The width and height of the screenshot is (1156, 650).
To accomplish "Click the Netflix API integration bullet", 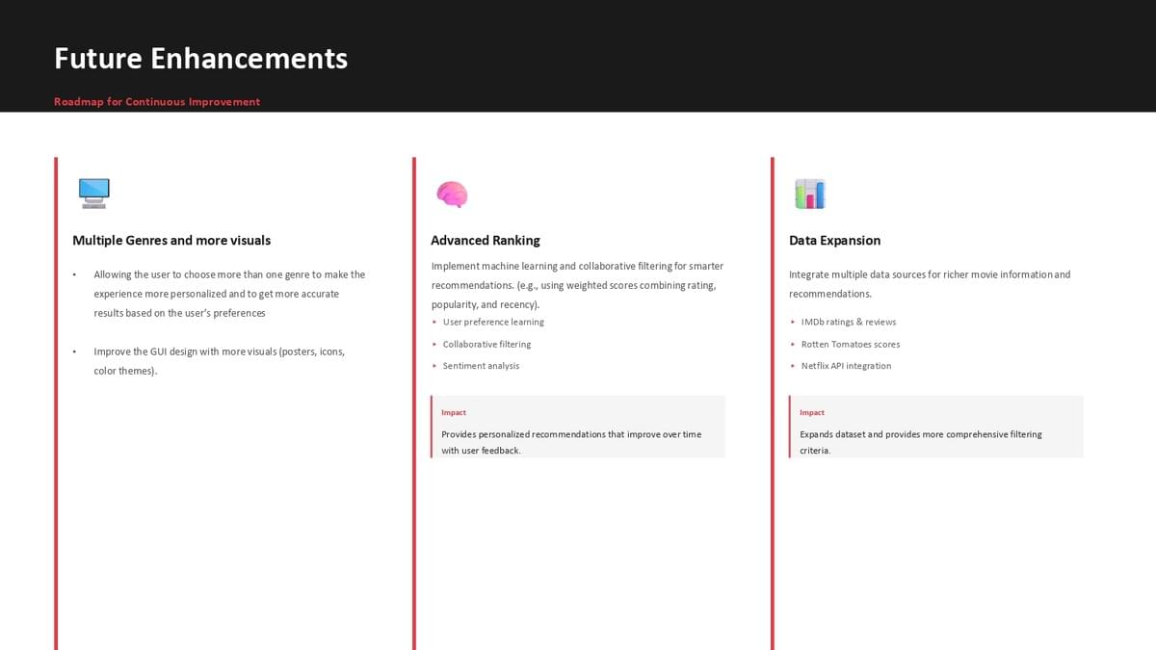I will (846, 366).
